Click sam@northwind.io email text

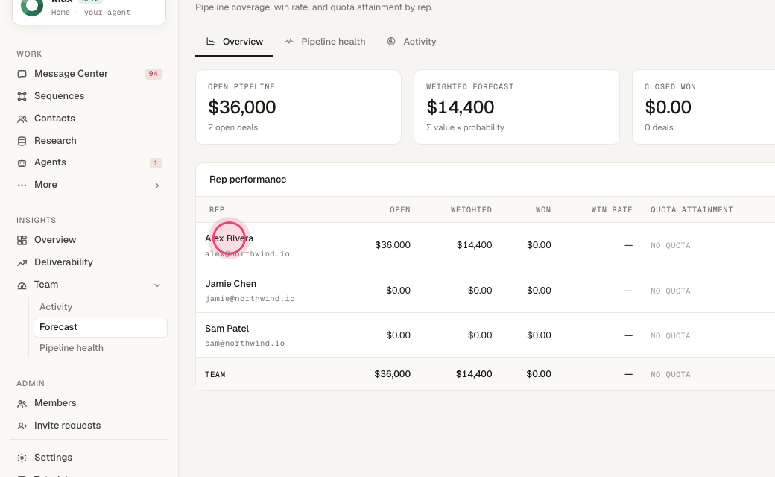244,343
